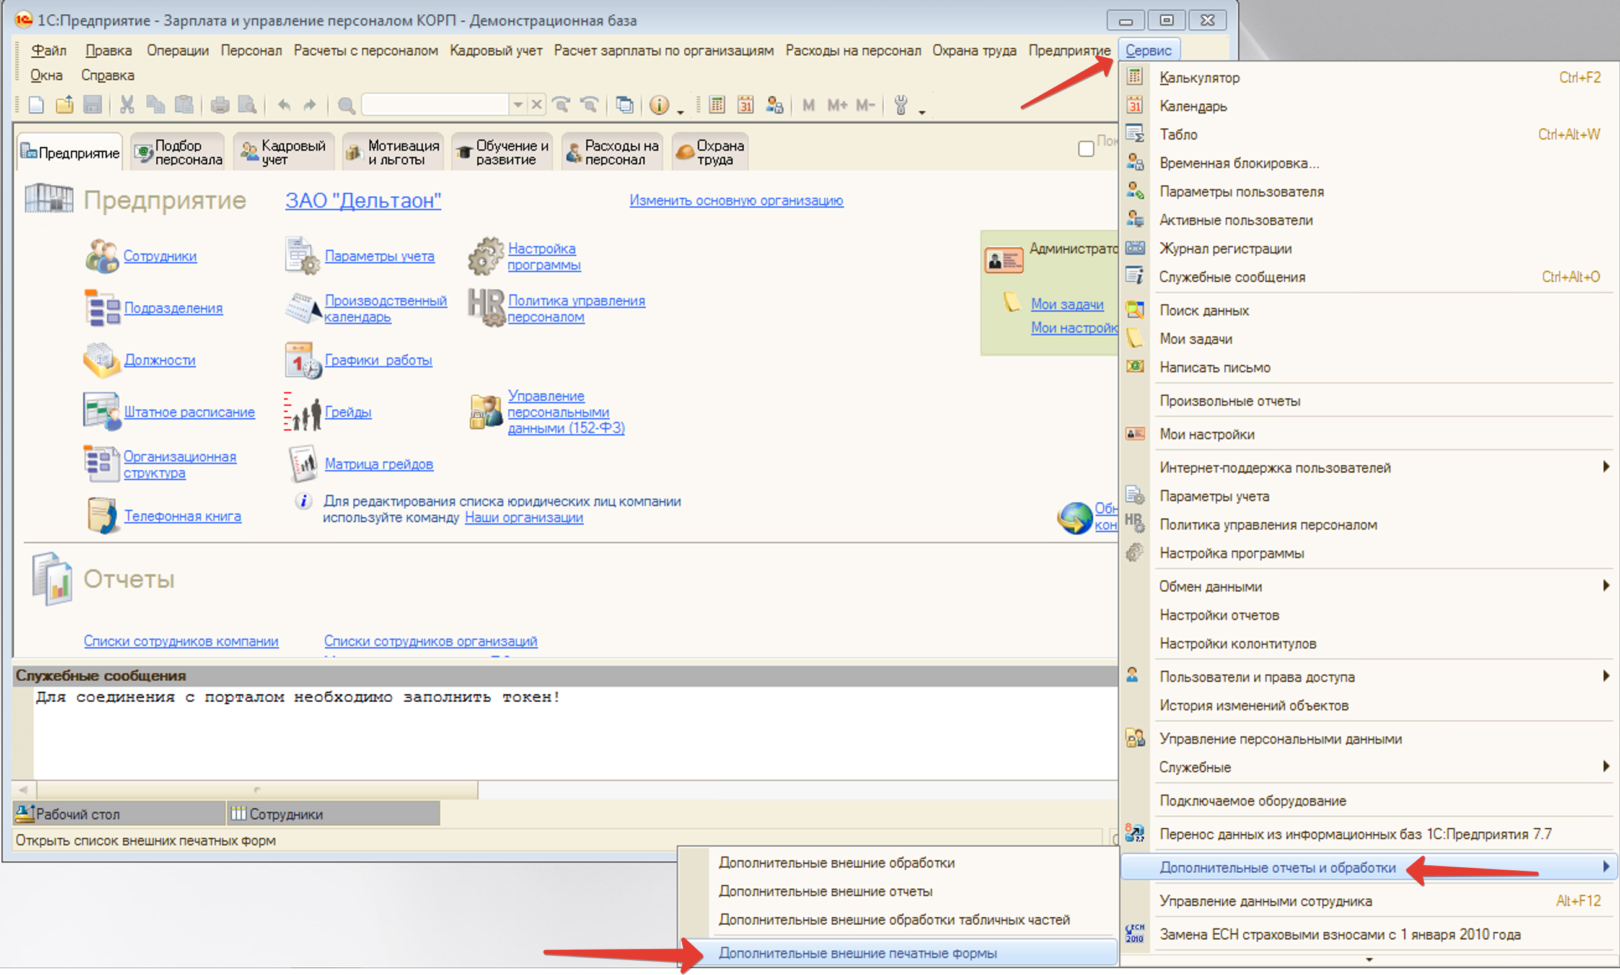Expand Служебные submenu
Image resolution: width=1620 pixels, height=975 pixels.
coord(1606,767)
